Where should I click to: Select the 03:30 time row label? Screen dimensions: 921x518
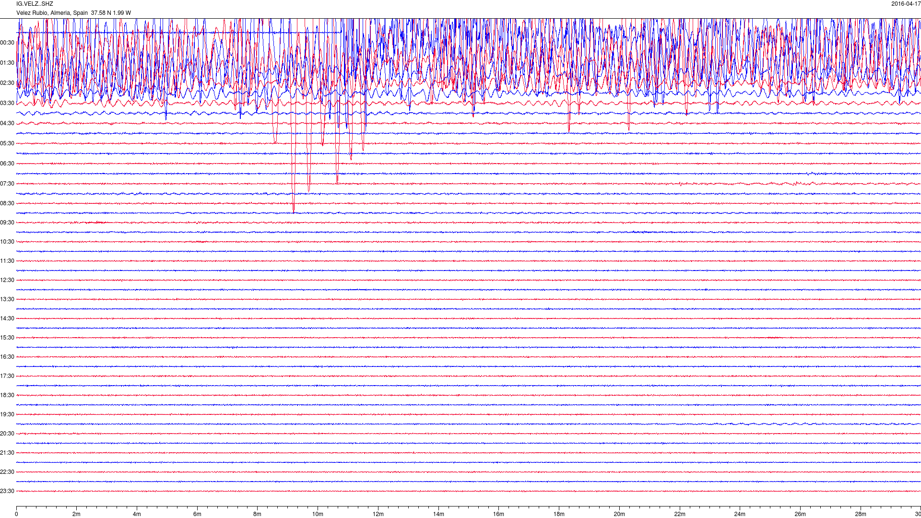[7, 103]
